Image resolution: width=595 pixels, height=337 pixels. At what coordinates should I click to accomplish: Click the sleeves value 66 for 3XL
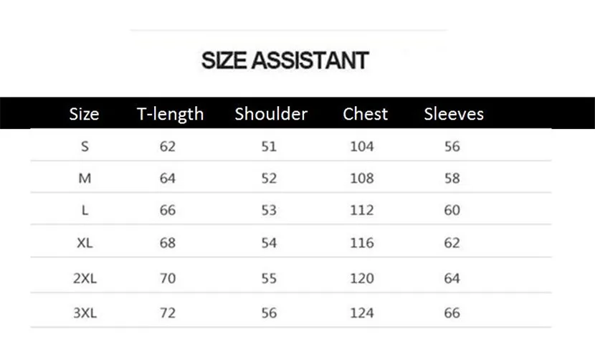[x=452, y=313]
